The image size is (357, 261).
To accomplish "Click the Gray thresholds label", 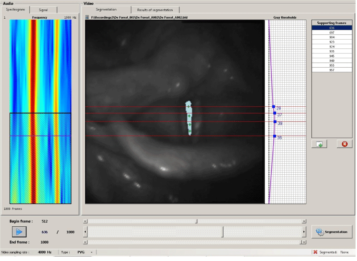I will click(285, 17).
